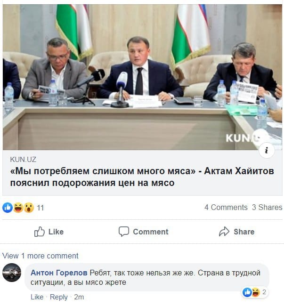284x306 pixels.
Task: Expand View 1 more comment
Action: coord(40,256)
